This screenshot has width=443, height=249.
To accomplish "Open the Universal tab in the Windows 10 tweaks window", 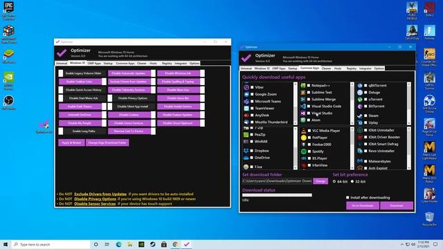I will (62, 64).
